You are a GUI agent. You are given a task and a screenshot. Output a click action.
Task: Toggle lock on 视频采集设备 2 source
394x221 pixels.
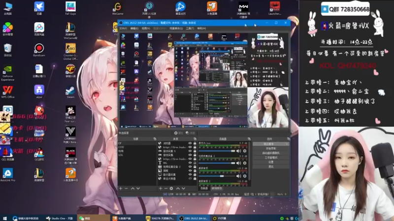(195, 166)
